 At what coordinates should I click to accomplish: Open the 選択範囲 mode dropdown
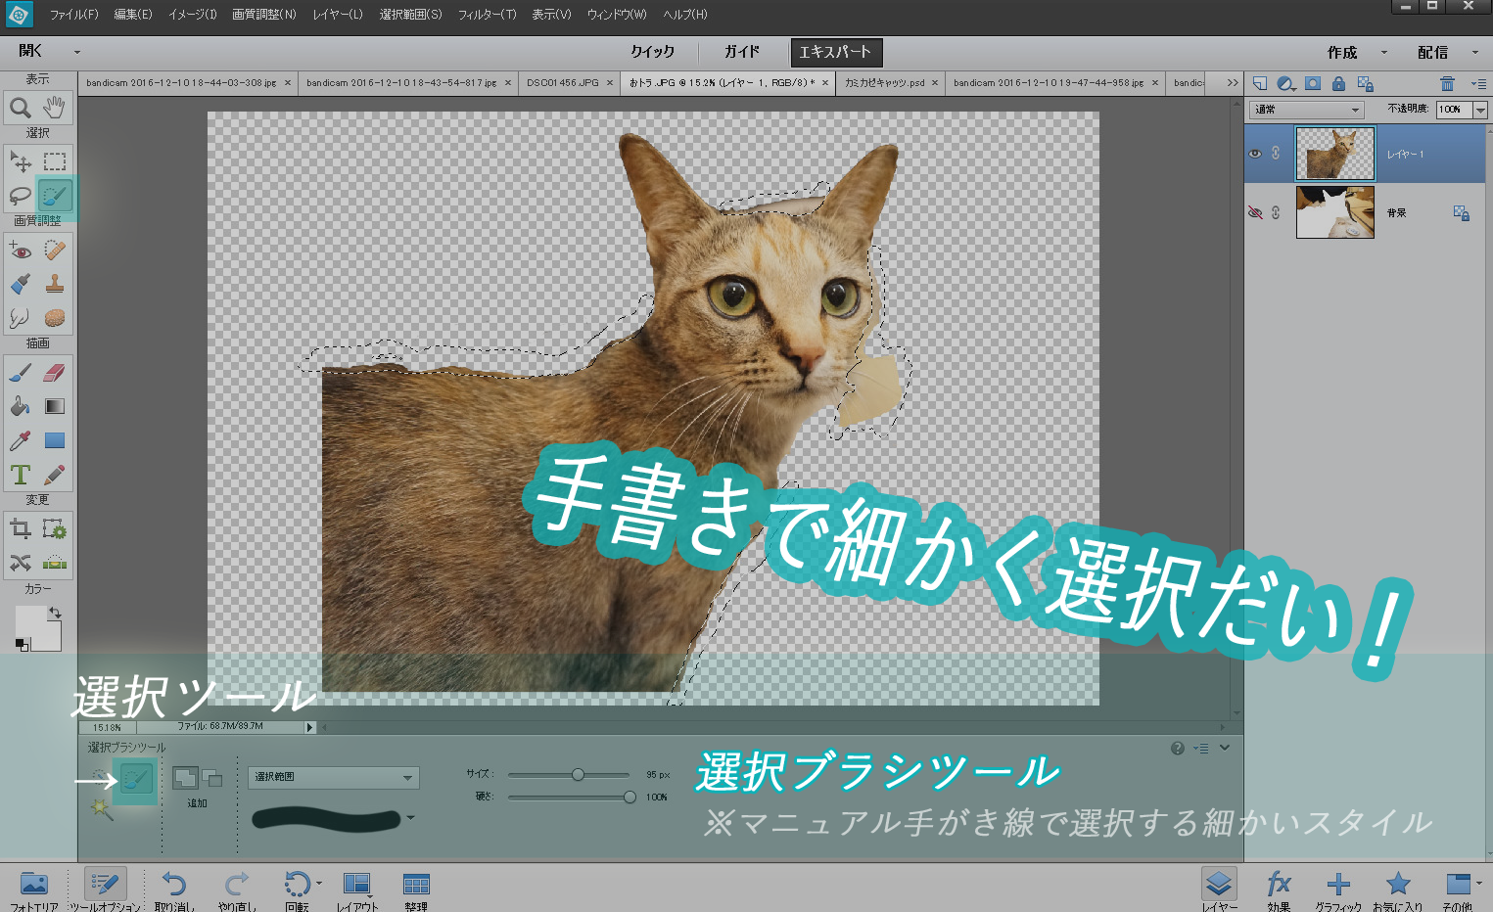[x=333, y=777]
